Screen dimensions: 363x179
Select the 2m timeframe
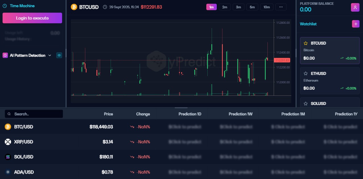225,7
